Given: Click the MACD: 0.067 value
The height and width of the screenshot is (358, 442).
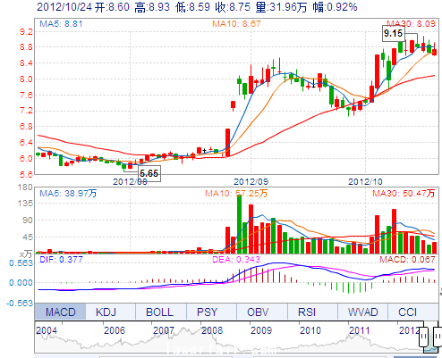Looking at the screenshot, I should pos(407,260).
